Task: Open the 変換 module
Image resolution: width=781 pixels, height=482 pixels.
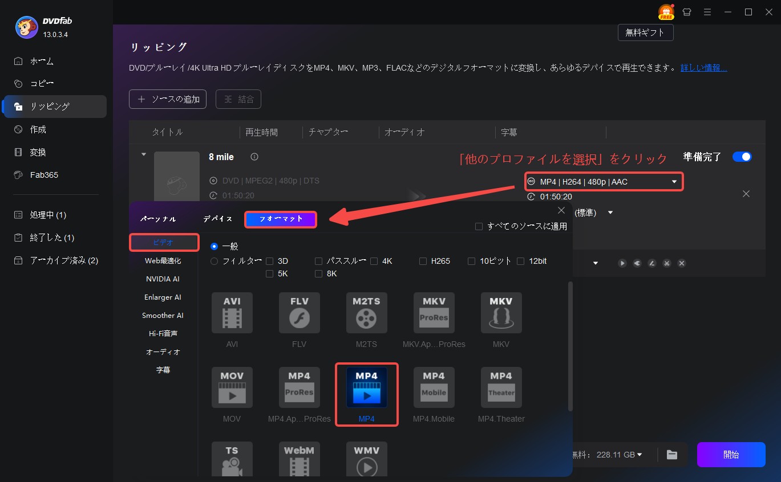Action: (x=55, y=152)
